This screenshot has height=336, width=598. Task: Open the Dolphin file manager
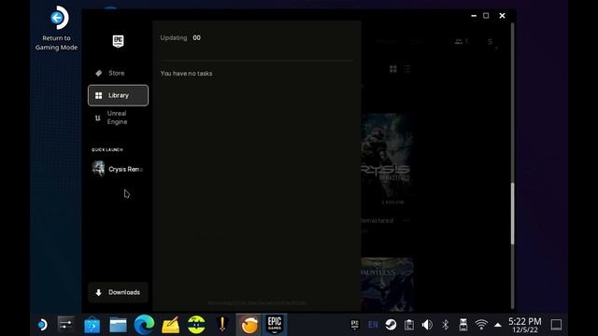click(118, 325)
